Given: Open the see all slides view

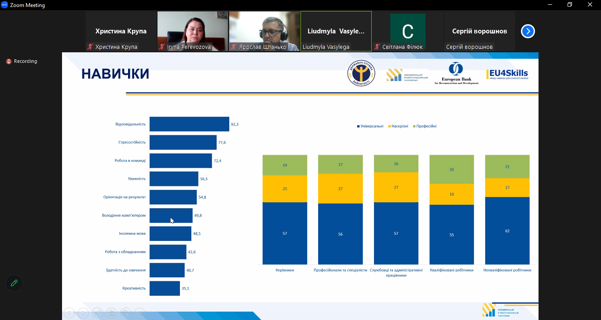Looking at the screenshot, I should pyautogui.click(x=111, y=313).
